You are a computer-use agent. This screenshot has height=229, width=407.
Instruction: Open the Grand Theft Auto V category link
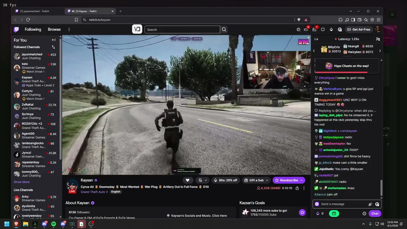[x=94, y=192]
